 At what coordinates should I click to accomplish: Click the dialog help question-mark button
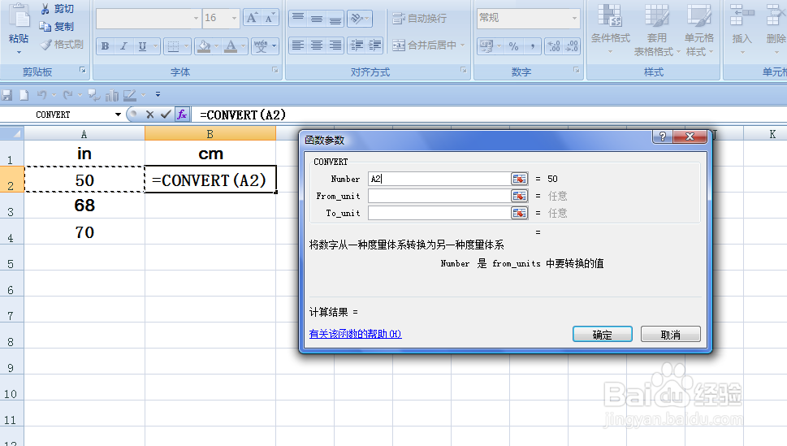coord(663,136)
